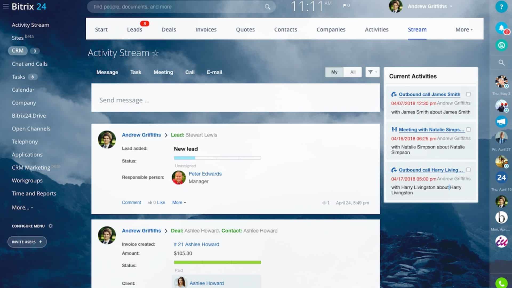
Task: Create a Task from the stream toolbar
Action: pos(136,72)
